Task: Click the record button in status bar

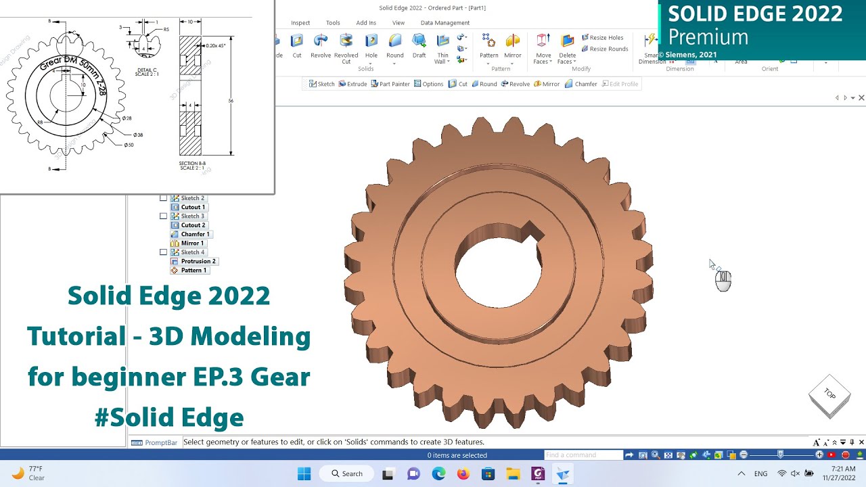Action: click(845, 455)
